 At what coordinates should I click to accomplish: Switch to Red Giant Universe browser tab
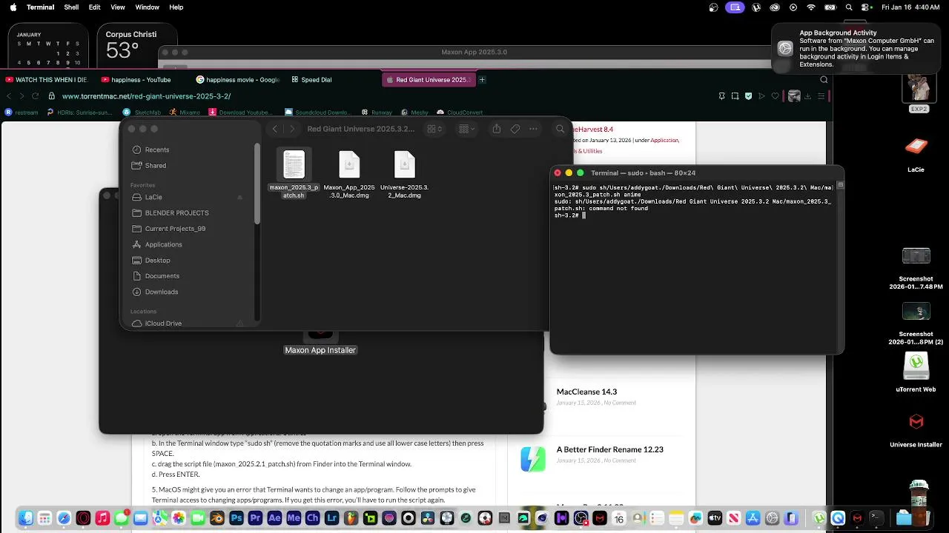tap(429, 79)
